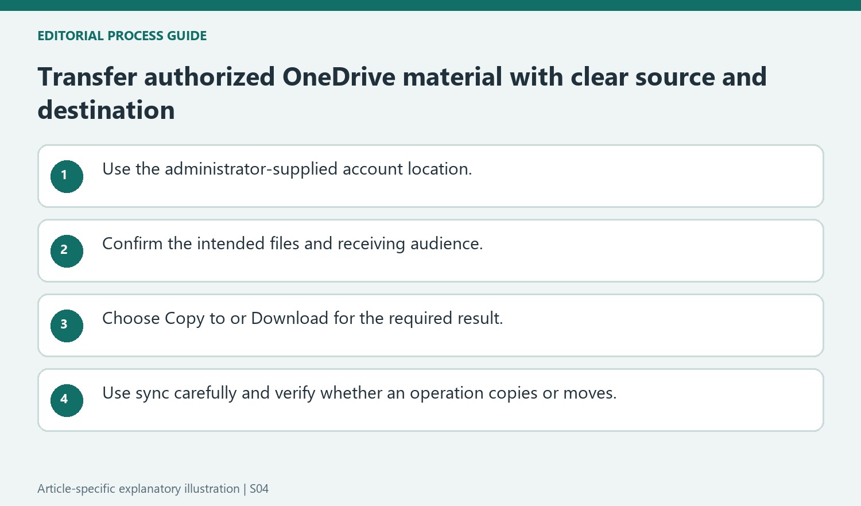Click the footer "Article-specific explanatory illustration | S04"
The width and height of the screenshot is (861, 506).
pos(153,489)
